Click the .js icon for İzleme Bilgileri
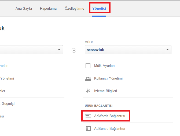 pyautogui.click(x=88, y=91)
